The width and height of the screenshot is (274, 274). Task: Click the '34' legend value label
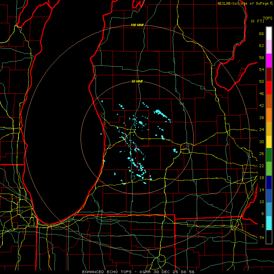[262, 130]
